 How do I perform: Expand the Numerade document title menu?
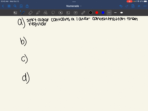[x=74, y=6]
